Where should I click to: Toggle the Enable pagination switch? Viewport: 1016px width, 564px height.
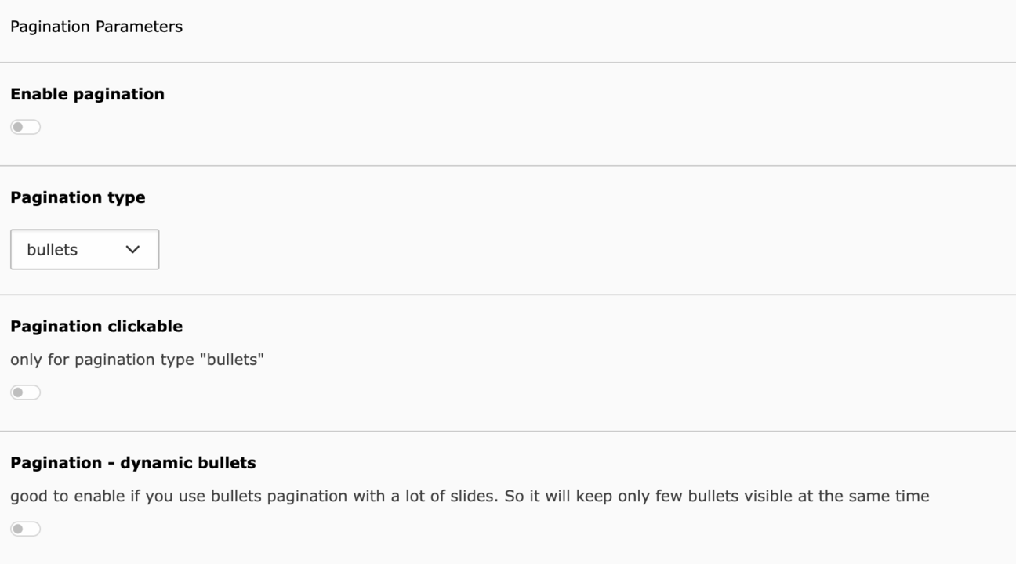coord(25,127)
